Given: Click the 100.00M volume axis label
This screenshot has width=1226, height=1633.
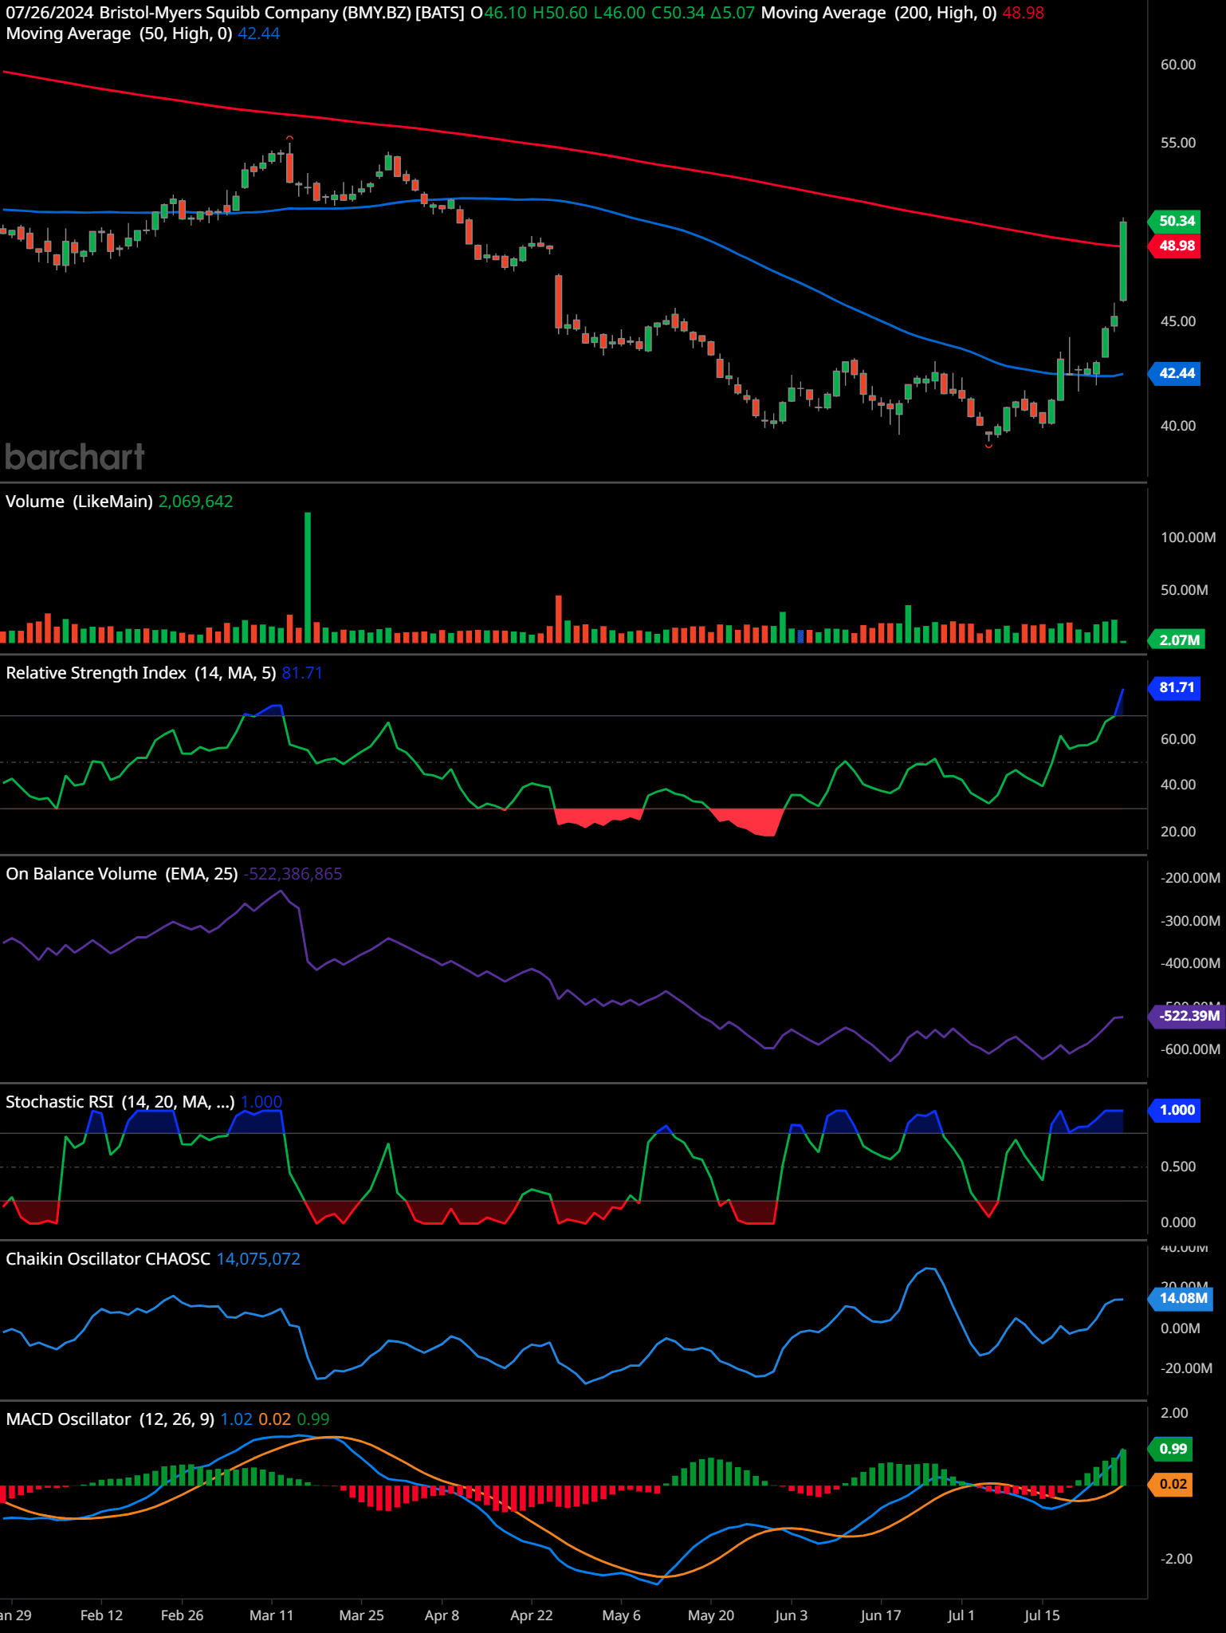Looking at the screenshot, I should click(1188, 537).
